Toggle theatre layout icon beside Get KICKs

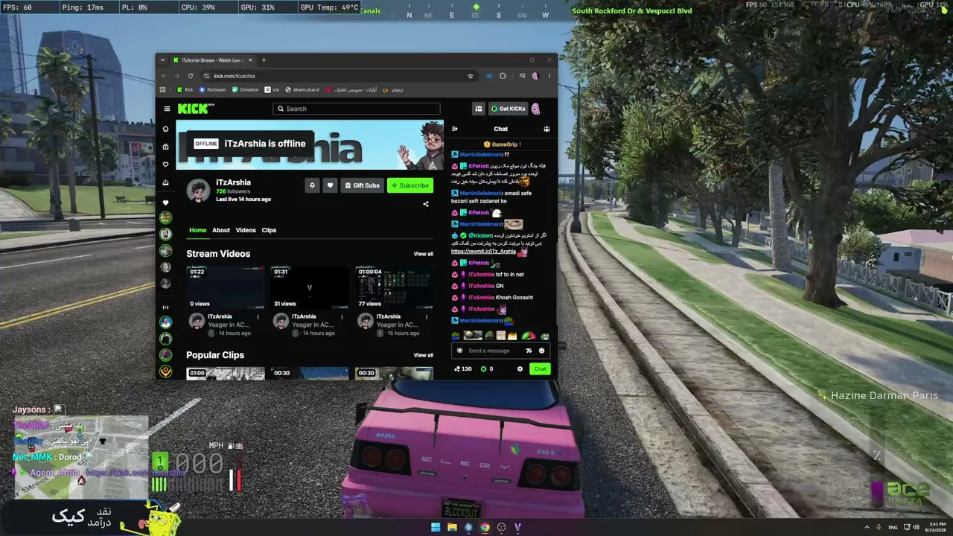pyautogui.click(x=479, y=109)
